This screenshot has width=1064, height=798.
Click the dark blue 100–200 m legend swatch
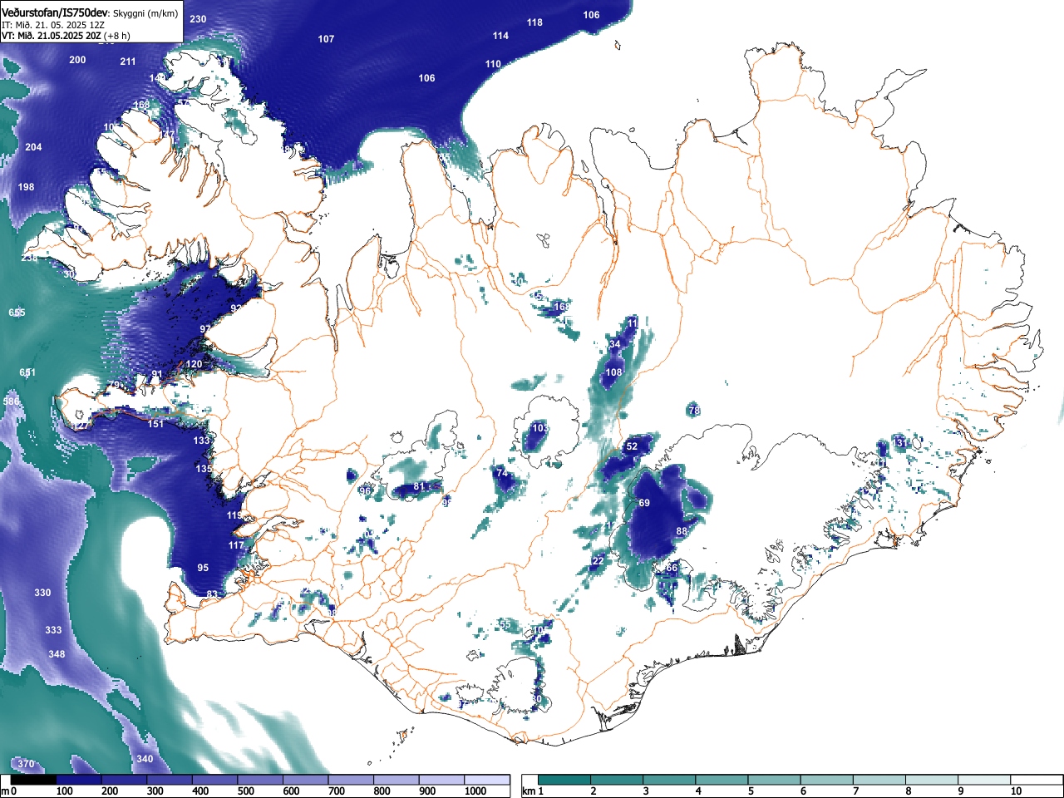pyautogui.click(x=79, y=780)
